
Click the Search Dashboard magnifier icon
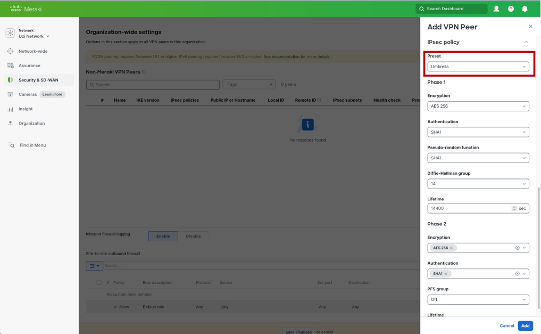pyautogui.click(x=422, y=9)
